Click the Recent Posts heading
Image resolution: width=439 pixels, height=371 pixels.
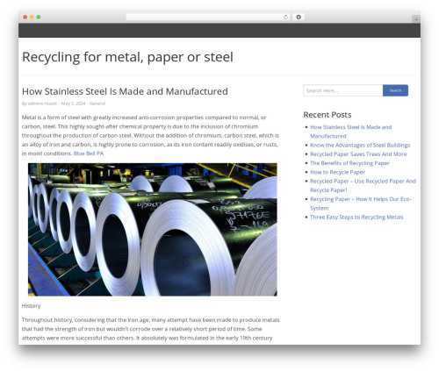click(x=327, y=115)
